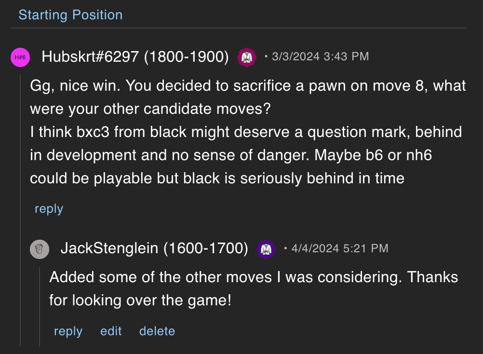483x354 pixels.
Task: Select the pink circular profile icon
Action: point(20,56)
